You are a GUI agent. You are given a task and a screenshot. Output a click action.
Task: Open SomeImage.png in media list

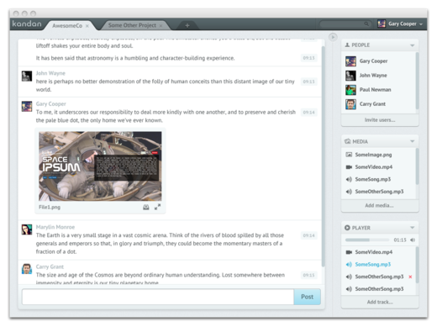[373, 155]
